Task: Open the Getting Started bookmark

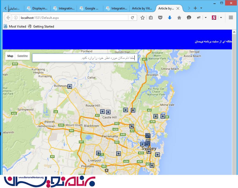Action: pos(41,26)
